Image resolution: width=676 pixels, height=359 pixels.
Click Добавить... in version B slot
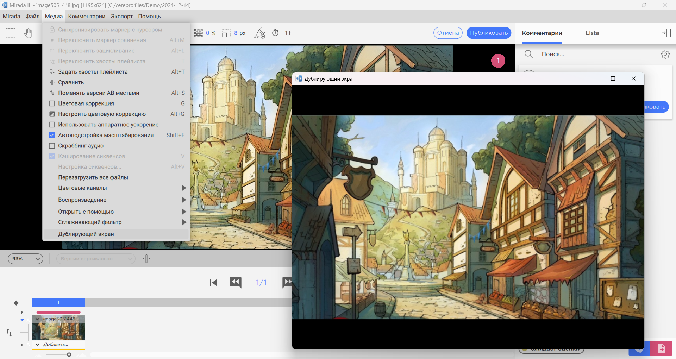[x=56, y=345]
